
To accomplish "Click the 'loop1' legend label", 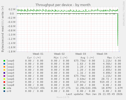I will 10,64.
